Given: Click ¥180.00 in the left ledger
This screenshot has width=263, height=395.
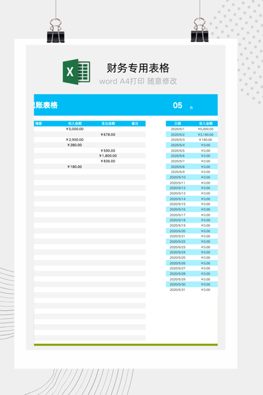Looking at the screenshot, I should (x=75, y=167).
